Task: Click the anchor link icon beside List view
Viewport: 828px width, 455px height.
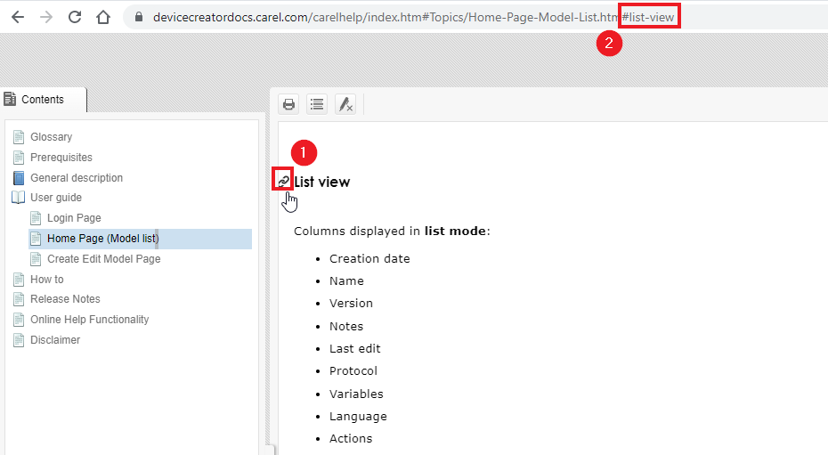Action: point(283,181)
